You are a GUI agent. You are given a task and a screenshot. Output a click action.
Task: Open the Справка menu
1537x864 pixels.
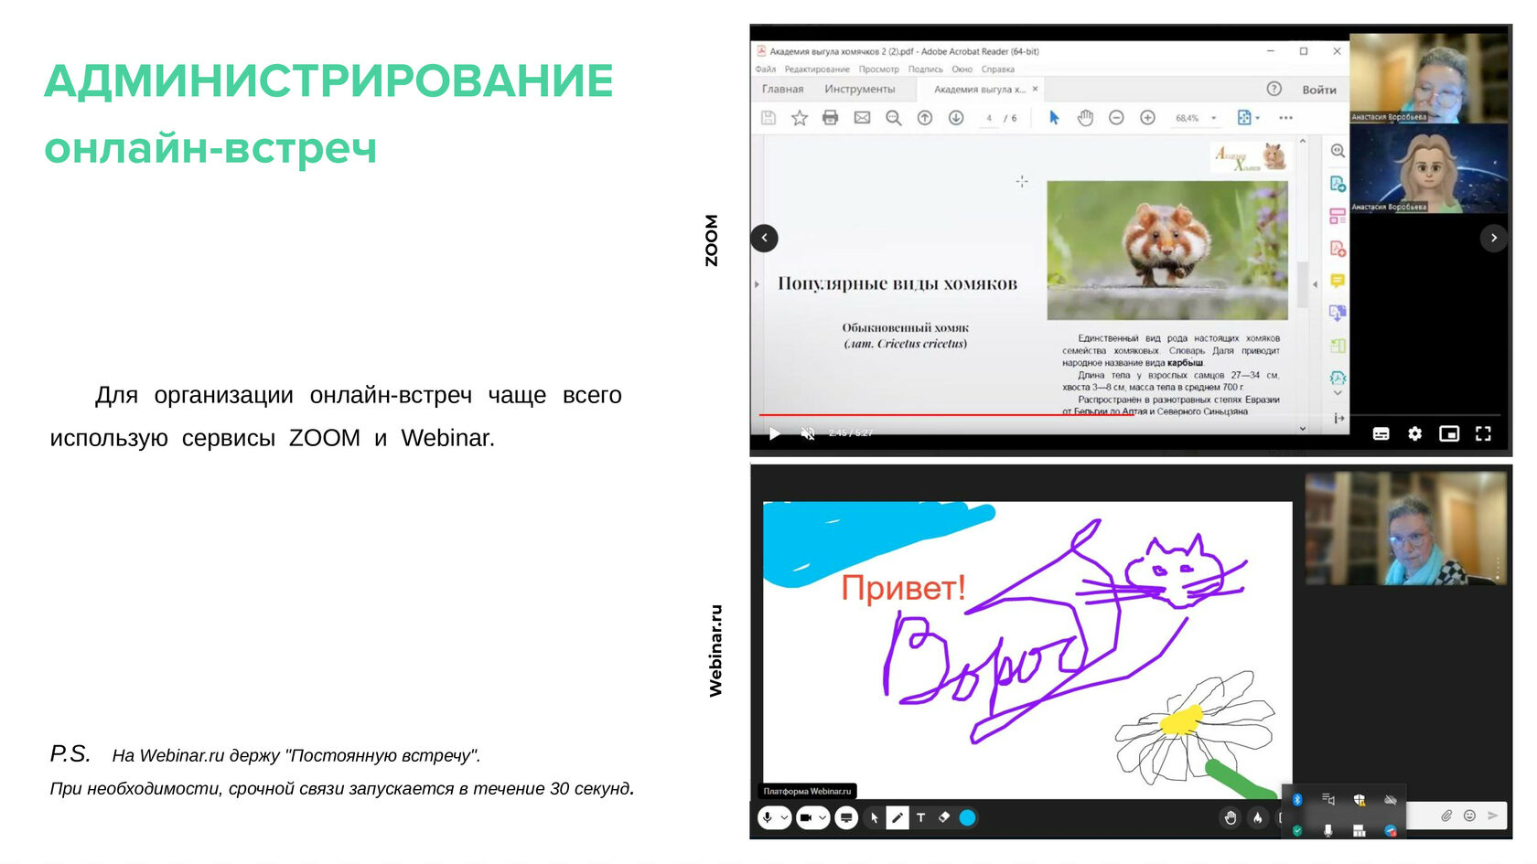pyautogui.click(x=998, y=69)
